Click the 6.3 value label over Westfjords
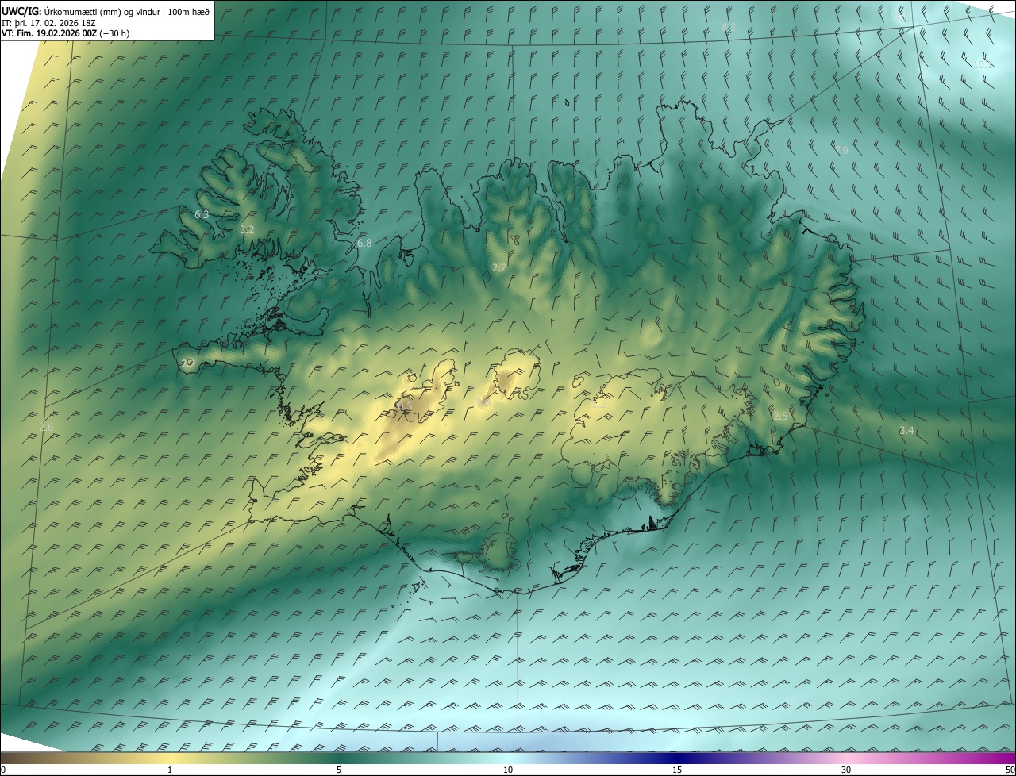1016x776 pixels. coord(202,215)
